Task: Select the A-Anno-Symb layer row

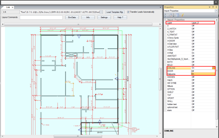Action: [x=191, y=38]
